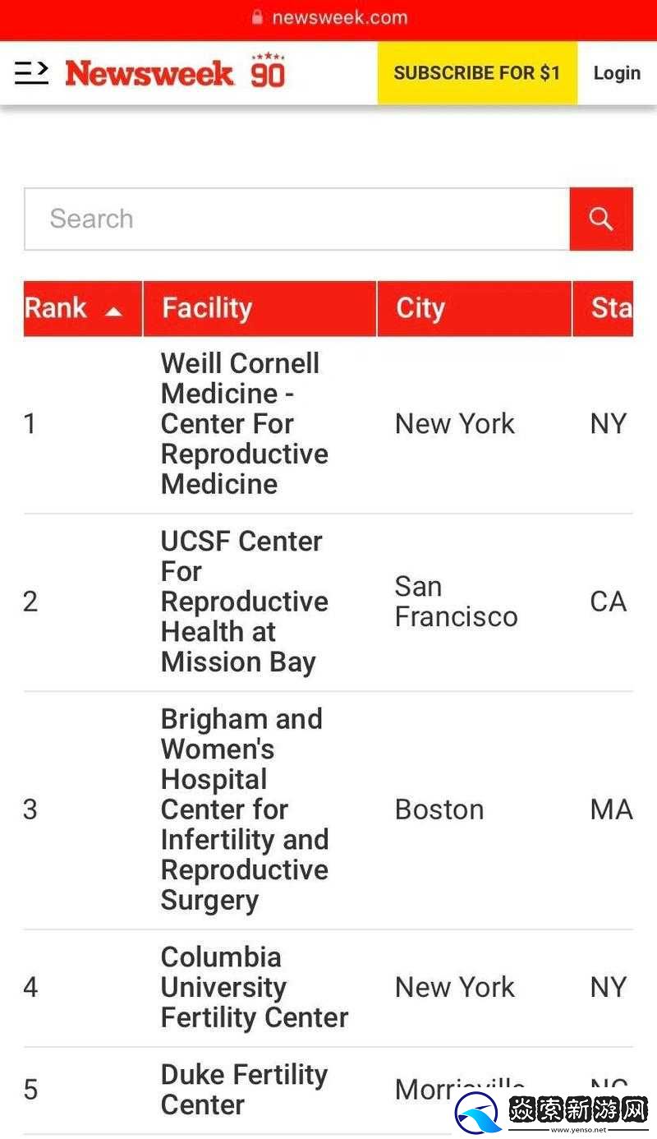This screenshot has width=657, height=1139.
Task: Click the San Francisco city cell
Action: pos(456,602)
